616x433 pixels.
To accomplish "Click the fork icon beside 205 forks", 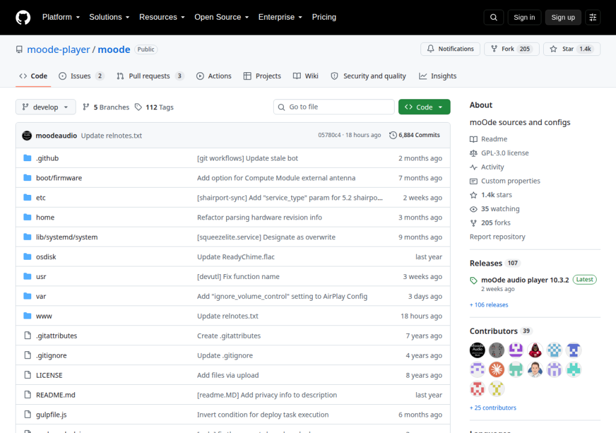I will [473, 223].
